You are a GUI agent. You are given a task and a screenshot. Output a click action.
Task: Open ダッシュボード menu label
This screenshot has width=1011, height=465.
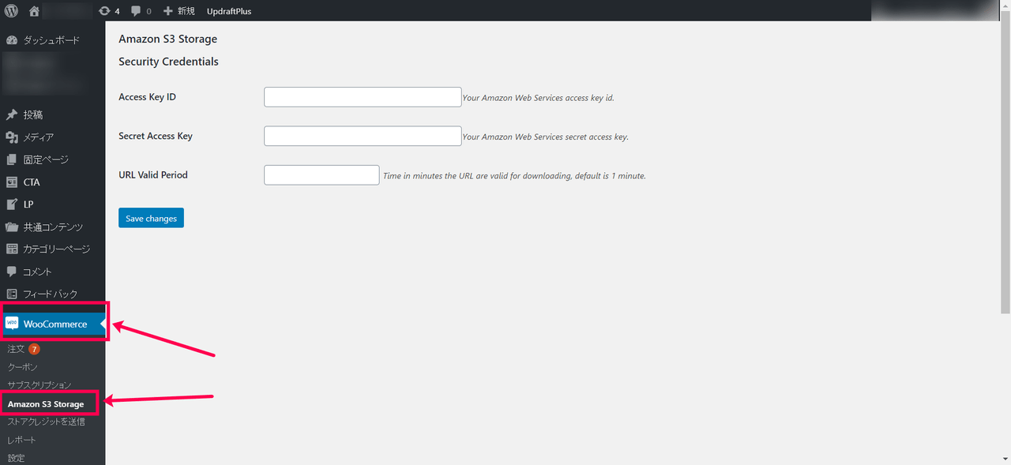coord(51,40)
